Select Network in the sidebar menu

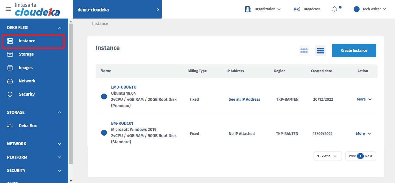[27, 81]
